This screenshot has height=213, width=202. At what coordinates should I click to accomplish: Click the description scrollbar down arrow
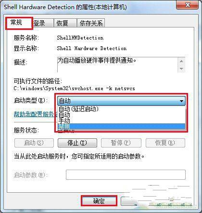pos(181,69)
